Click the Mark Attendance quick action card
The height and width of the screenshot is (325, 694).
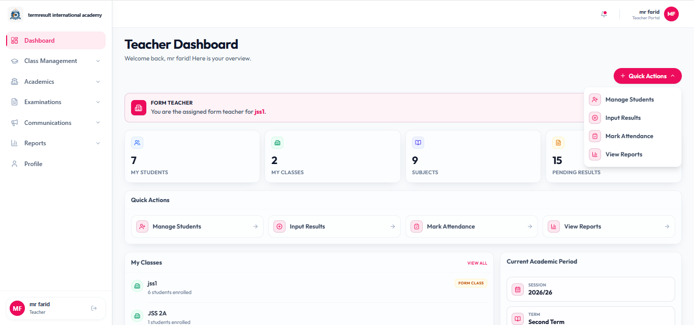pyautogui.click(x=471, y=226)
